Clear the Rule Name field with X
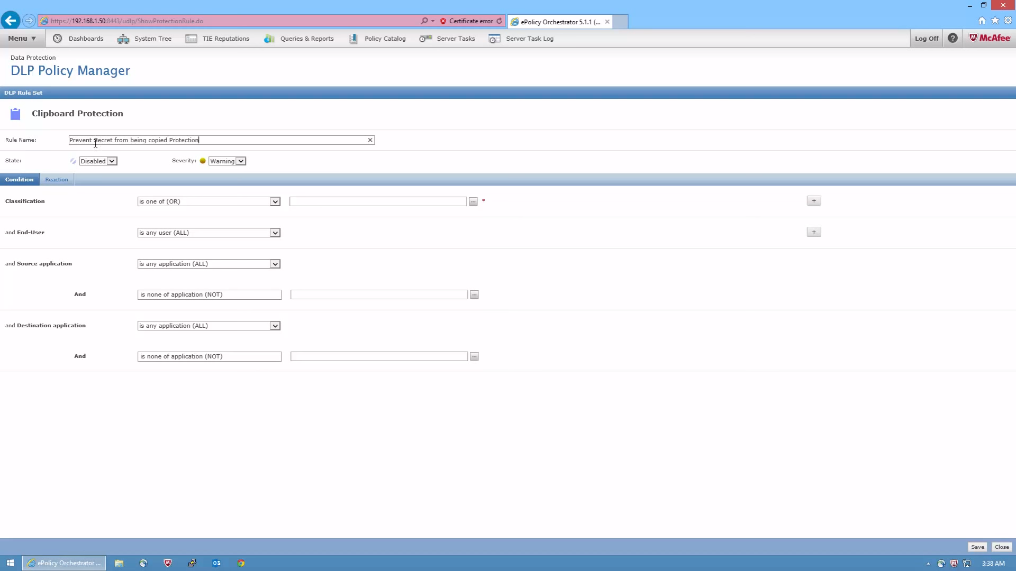Viewport: 1016px width, 571px height. (370, 140)
